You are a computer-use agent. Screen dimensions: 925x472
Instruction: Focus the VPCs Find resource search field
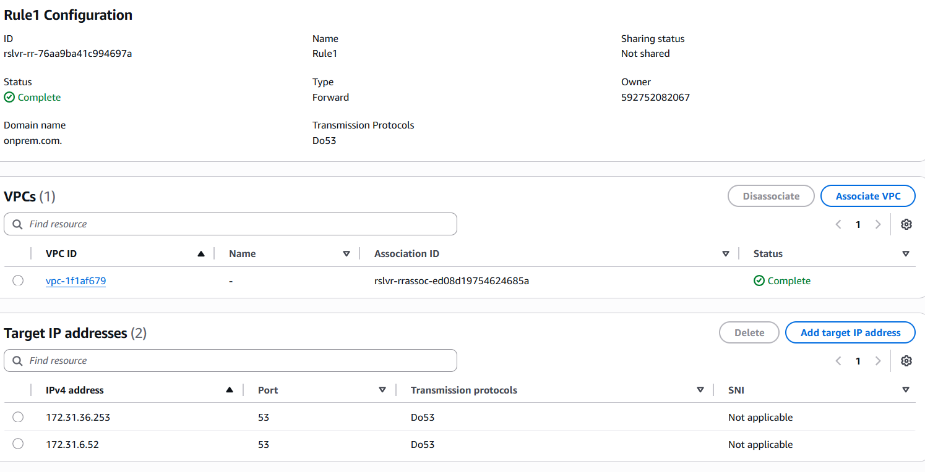coord(230,224)
